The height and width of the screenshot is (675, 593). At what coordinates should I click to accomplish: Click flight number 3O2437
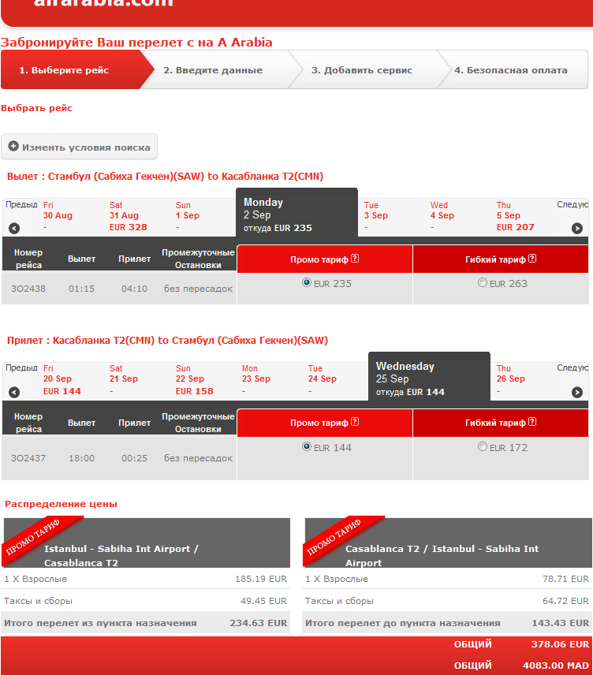tap(28, 458)
